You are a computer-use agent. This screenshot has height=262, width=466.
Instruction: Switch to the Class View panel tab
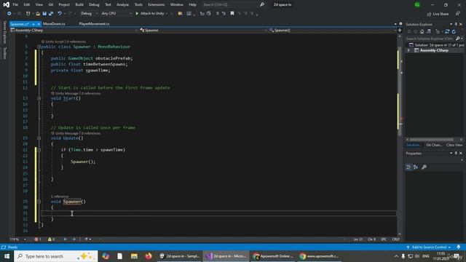(454, 145)
